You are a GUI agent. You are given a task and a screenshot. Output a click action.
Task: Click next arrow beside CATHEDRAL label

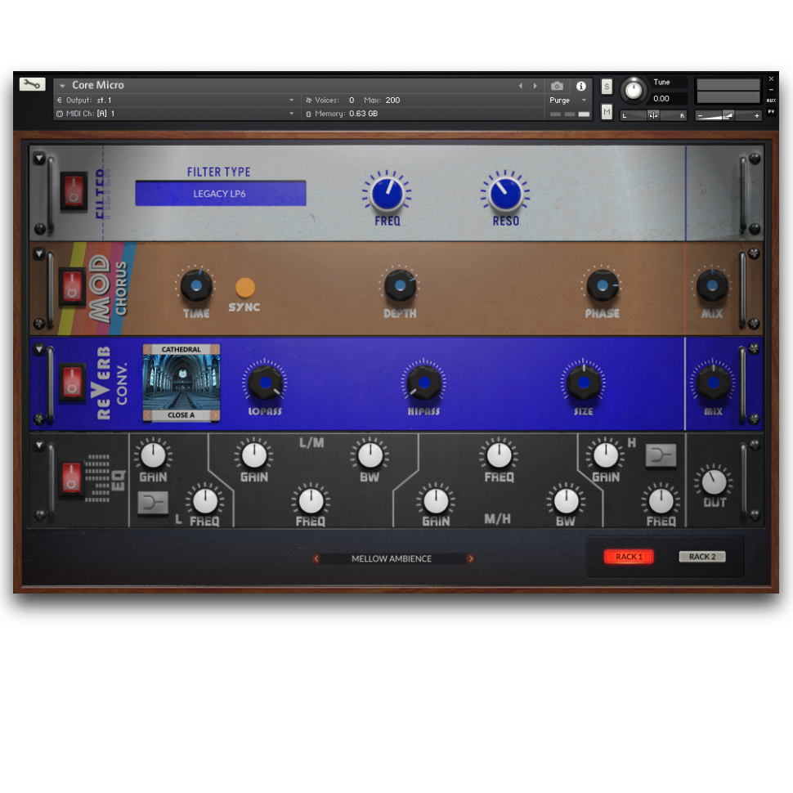point(215,349)
